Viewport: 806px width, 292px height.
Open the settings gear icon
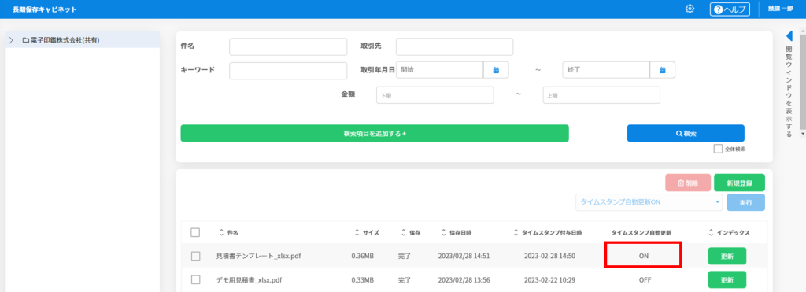(x=690, y=9)
